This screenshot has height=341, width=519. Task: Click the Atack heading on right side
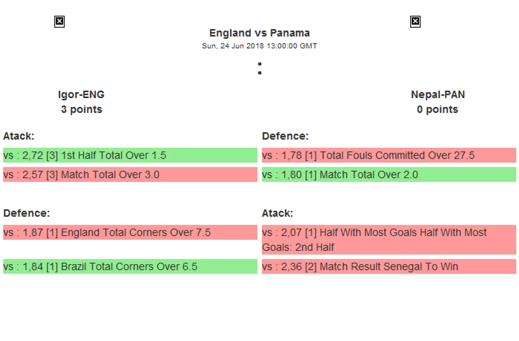click(x=277, y=213)
